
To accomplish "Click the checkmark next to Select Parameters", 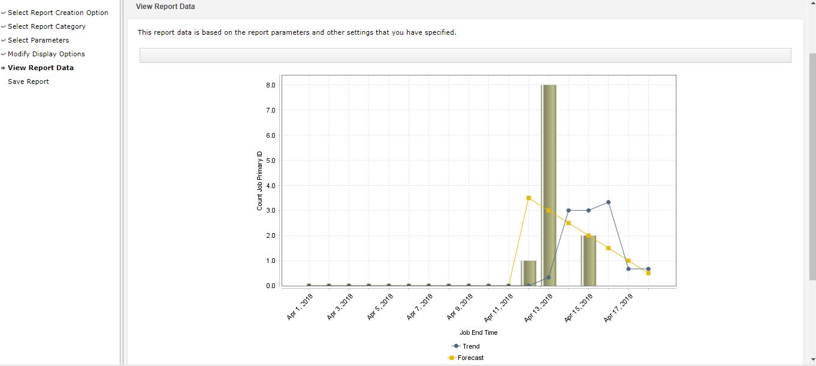I will point(5,40).
